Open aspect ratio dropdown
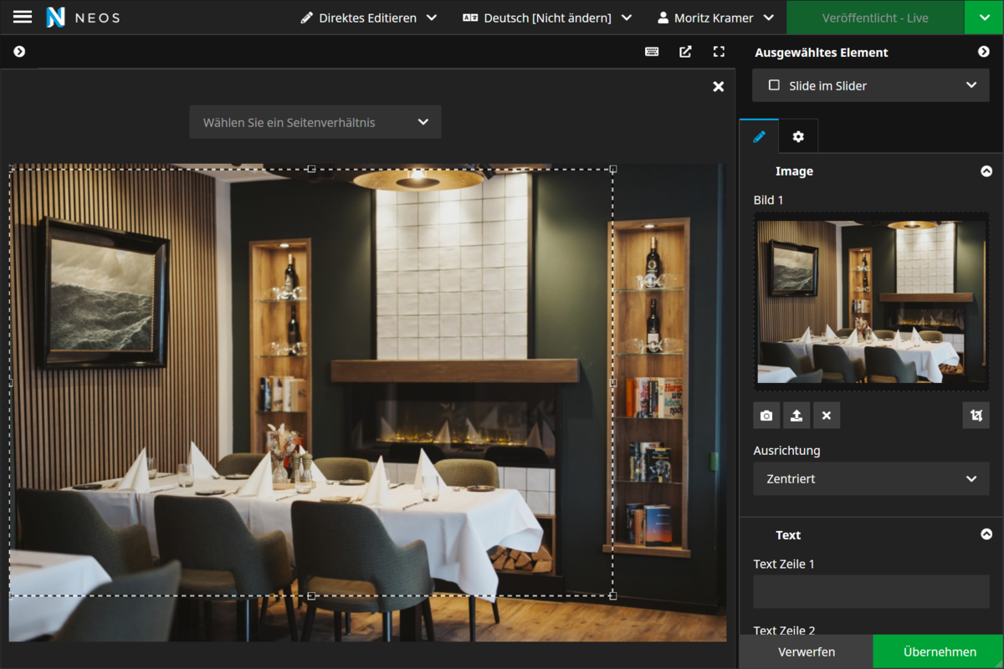This screenshot has height=669, width=1004. point(315,122)
